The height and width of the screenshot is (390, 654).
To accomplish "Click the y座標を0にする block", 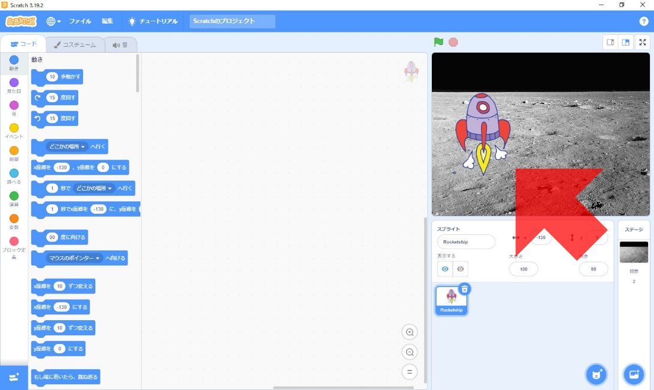I will (x=59, y=349).
